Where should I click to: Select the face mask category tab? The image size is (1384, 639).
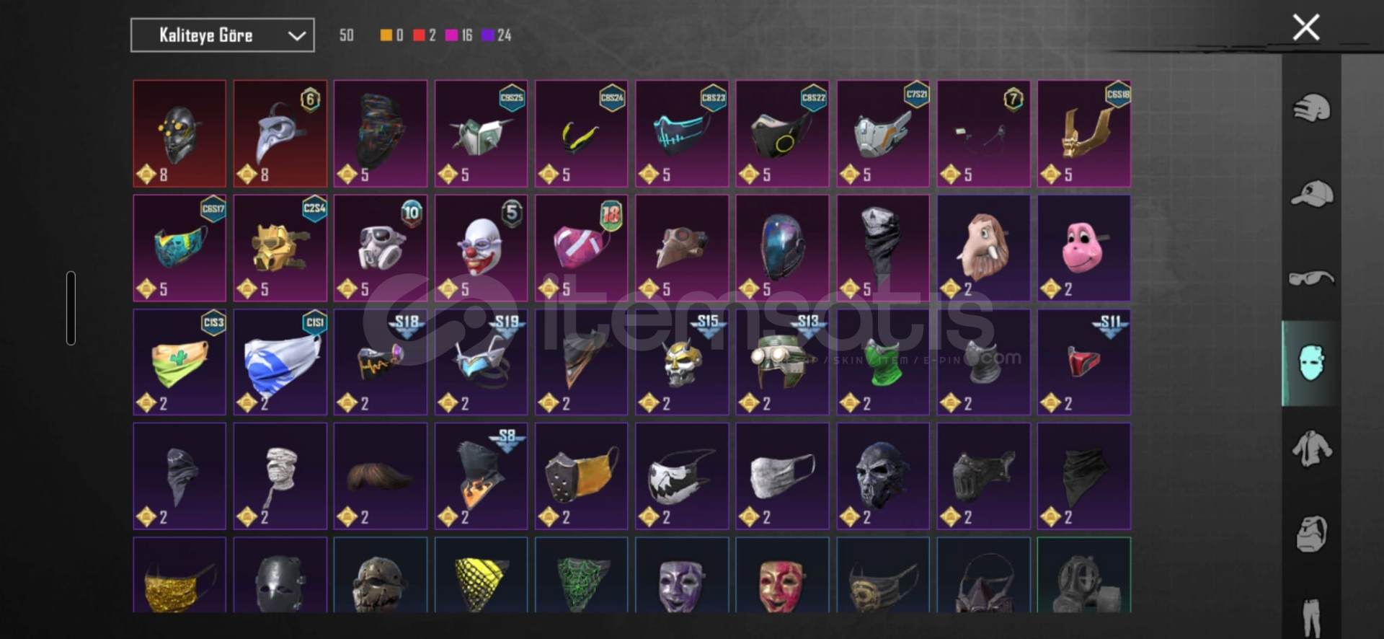tap(1311, 363)
